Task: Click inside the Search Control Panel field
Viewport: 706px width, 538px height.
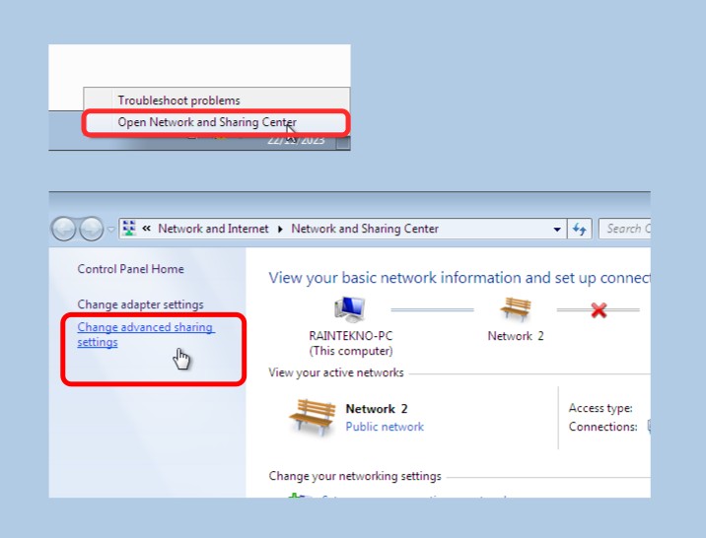Action: tap(626, 229)
